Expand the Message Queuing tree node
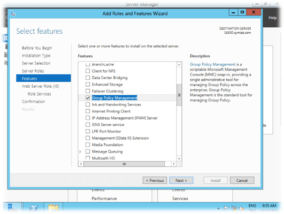Viewport: 284px width, 214px height. [x=81, y=152]
